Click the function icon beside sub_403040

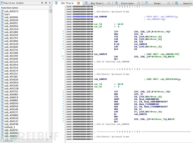coord(2,59)
